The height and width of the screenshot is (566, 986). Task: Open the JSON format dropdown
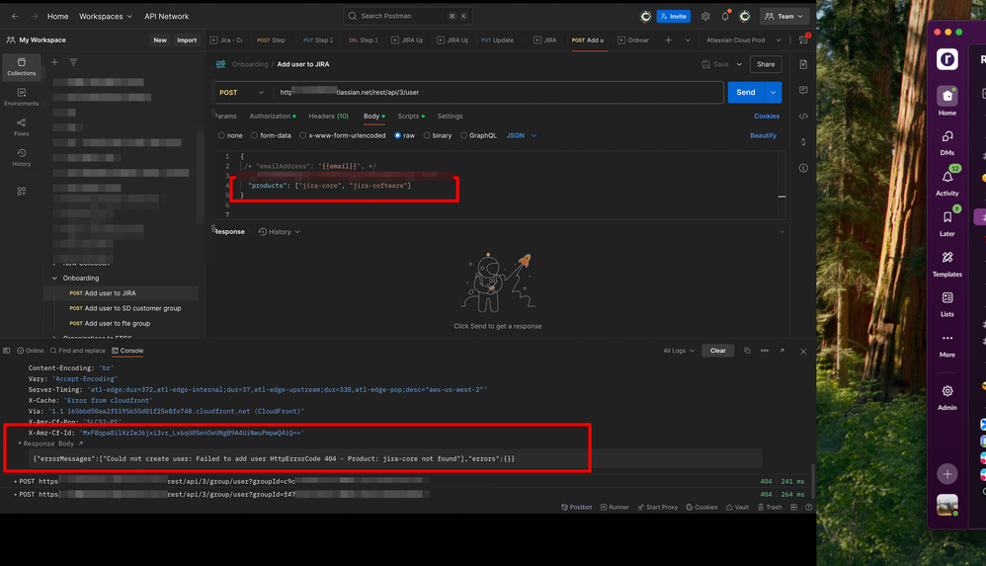coord(522,135)
